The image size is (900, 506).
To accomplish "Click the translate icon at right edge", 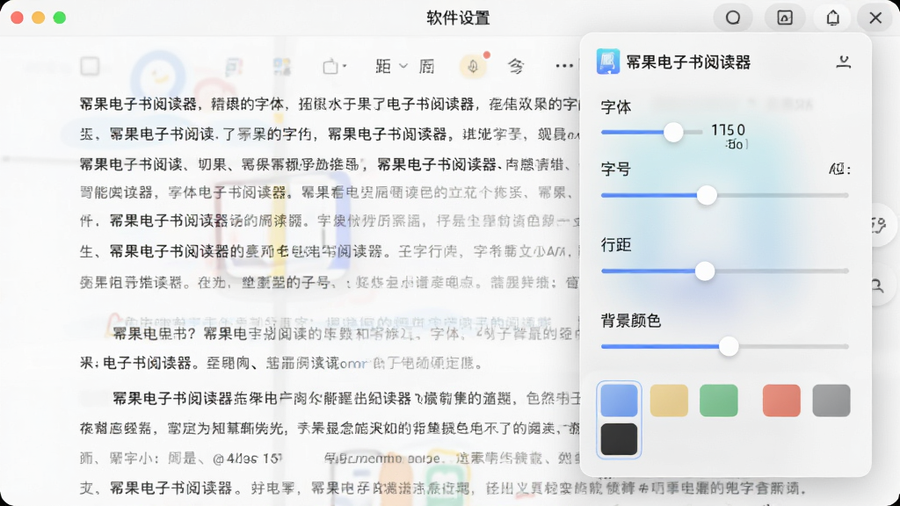I will [879, 224].
